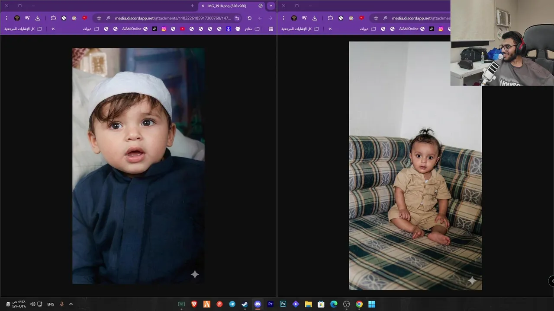The width and height of the screenshot is (554, 311).
Task: Launch Adobe Premiere Pro from taskbar
Action: [x=270, y=304]
